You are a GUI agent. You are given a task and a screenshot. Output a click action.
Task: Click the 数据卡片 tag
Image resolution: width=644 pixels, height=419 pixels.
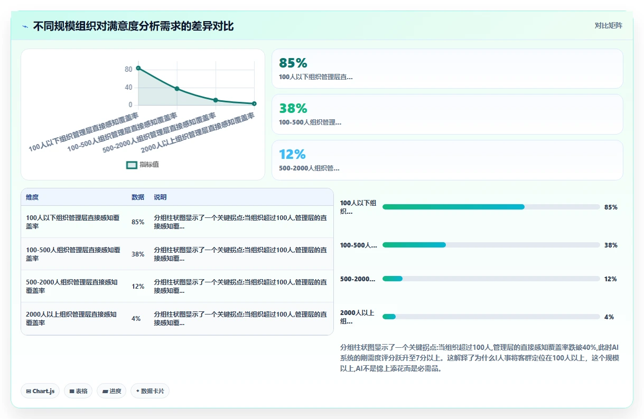pyautogui.click(x=150, y=391)
